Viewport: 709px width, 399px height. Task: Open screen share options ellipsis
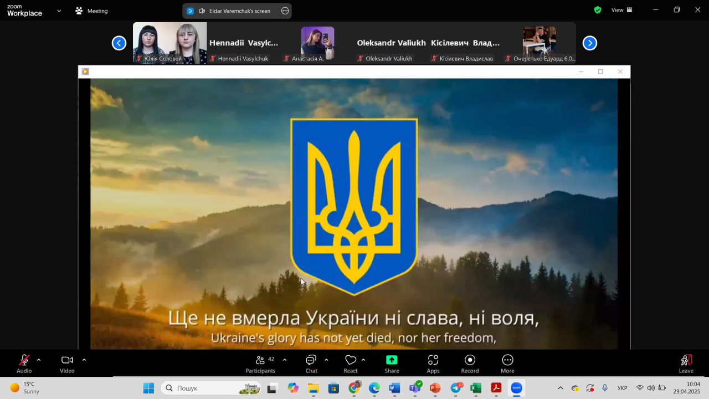tap(285, 11)
